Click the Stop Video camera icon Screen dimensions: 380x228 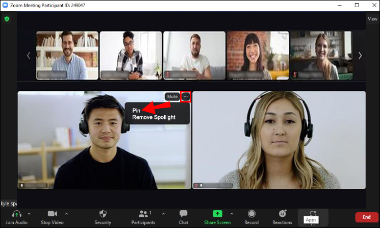tap(53, 214)
